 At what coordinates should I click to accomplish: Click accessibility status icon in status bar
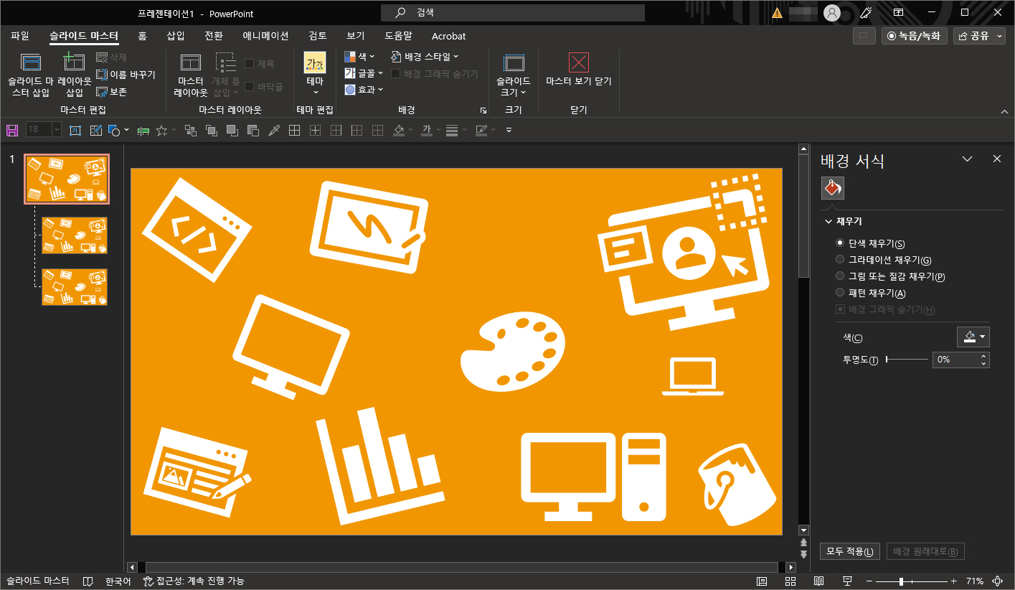point(148,581)
